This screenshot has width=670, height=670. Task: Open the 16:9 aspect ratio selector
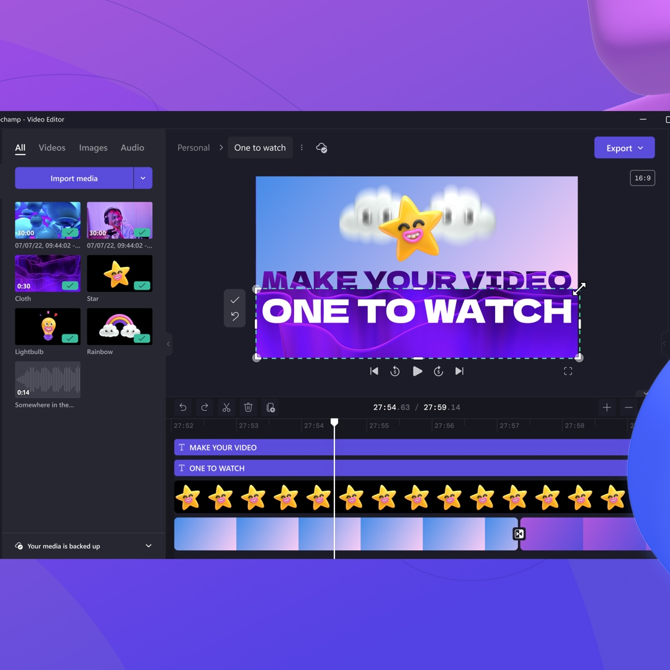coord(642,178)
